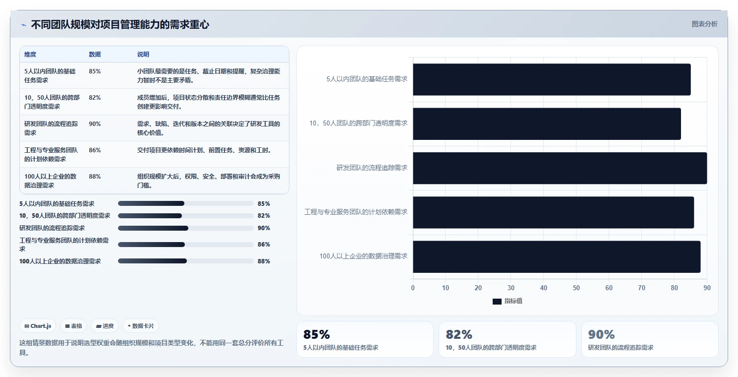The height and width of the screenshot is (377, 738).
Task: Click description starting 小团队最需要的是任务
Action: [209, 75]
